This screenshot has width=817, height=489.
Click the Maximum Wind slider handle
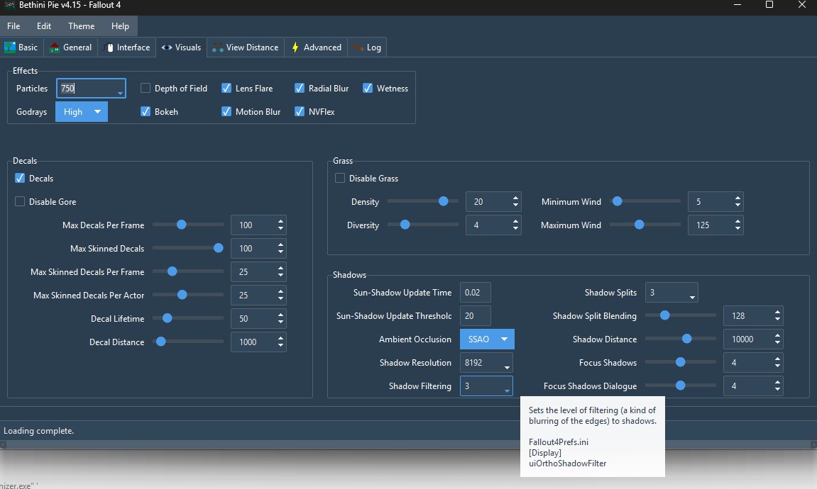(640, 225)
